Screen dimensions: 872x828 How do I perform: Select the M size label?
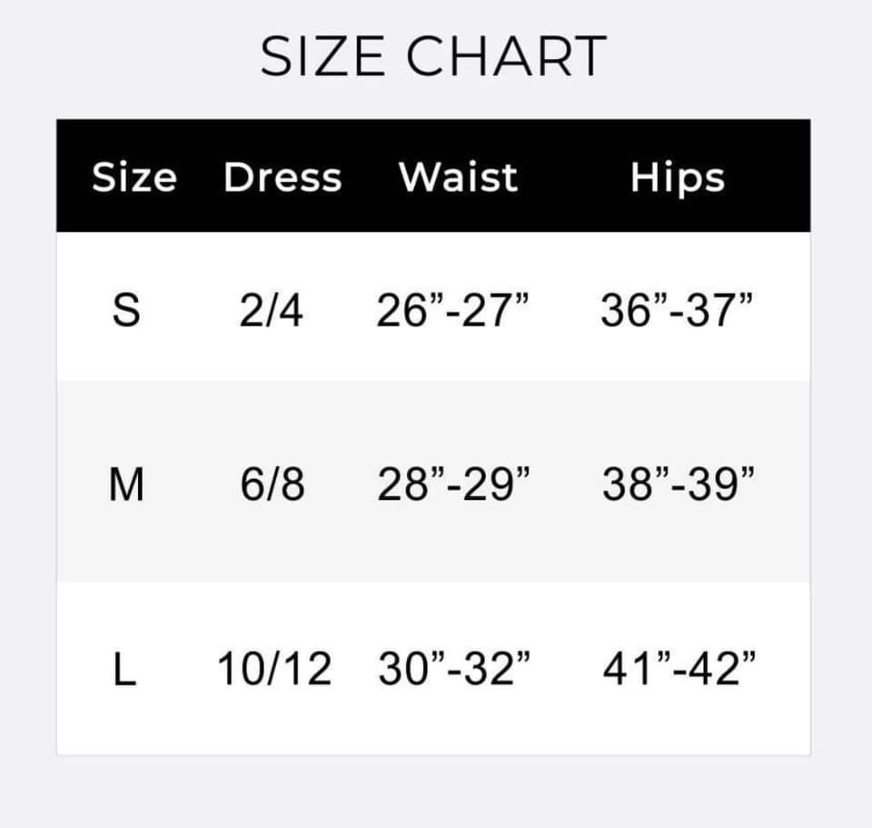pyautogui.click(x=126, y=484)
